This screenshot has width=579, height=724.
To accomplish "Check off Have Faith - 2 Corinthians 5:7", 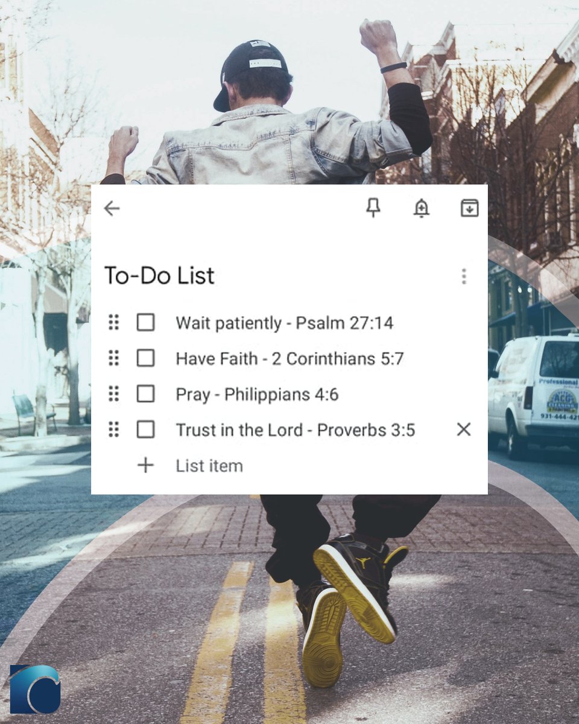I will coord(145,358).
